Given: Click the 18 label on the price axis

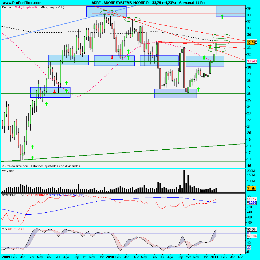Looking at the screenshot, I should [249, 146].
